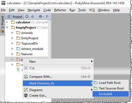Expand the features folder
Viewport: 132px width, 103px height.
[x=13, y=54]
